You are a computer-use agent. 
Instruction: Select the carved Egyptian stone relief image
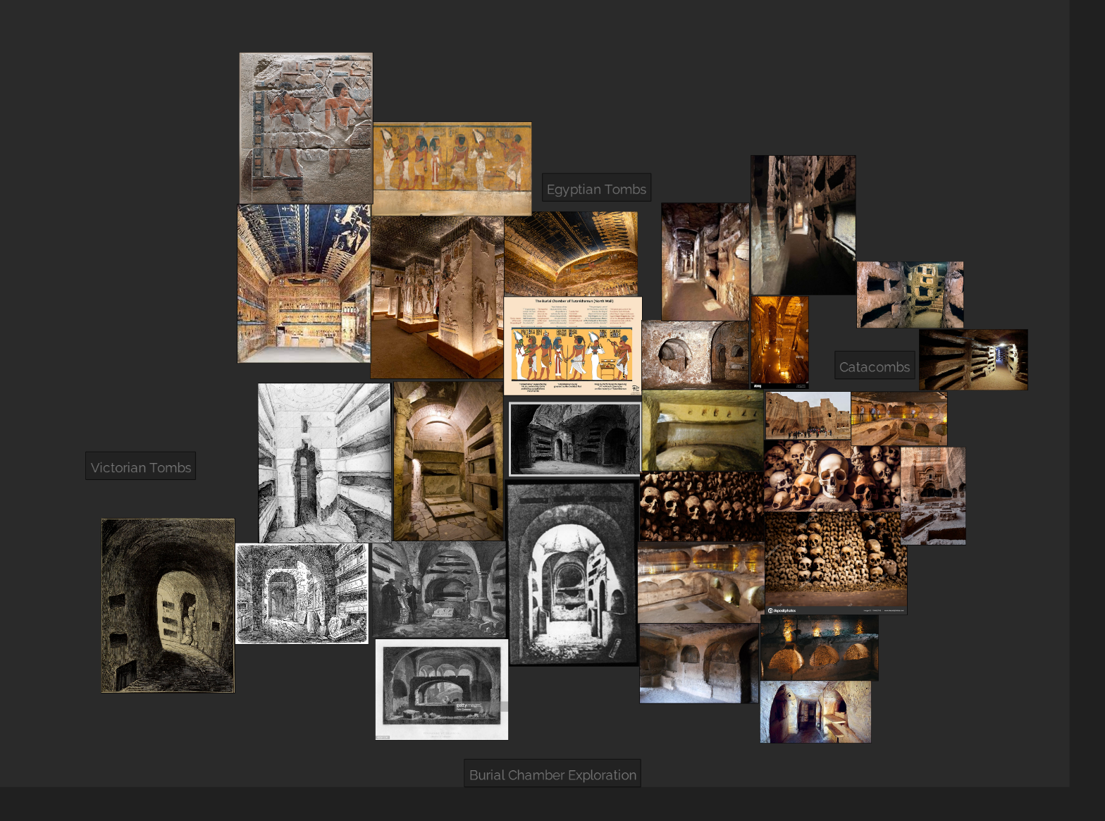coord(306,128)
